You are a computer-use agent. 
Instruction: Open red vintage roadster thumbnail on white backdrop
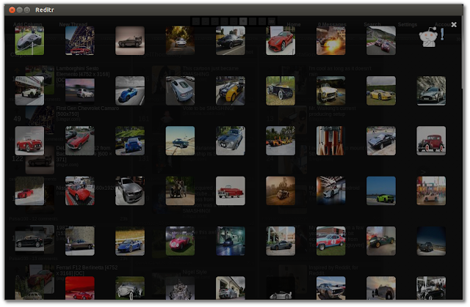pyautogui.click(x=29, y=141)
